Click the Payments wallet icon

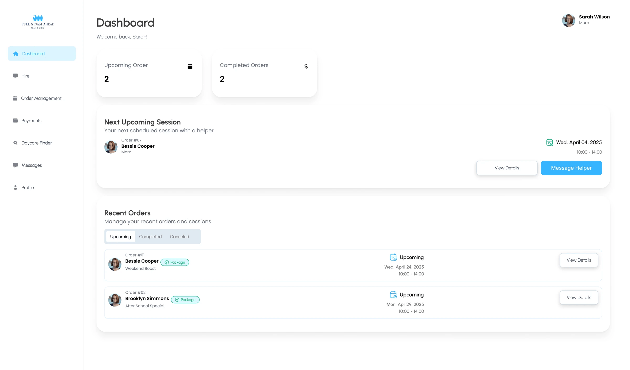pos(15,121)
